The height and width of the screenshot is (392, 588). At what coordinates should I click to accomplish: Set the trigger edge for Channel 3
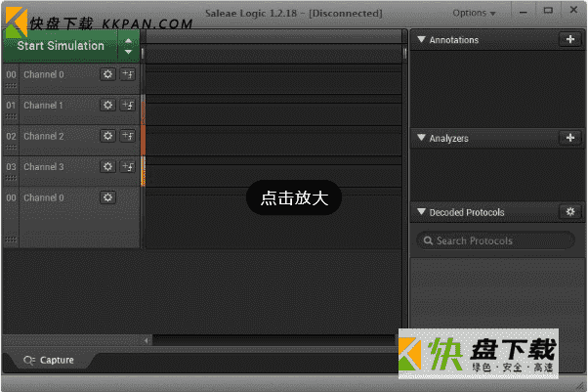pos(128,166)
